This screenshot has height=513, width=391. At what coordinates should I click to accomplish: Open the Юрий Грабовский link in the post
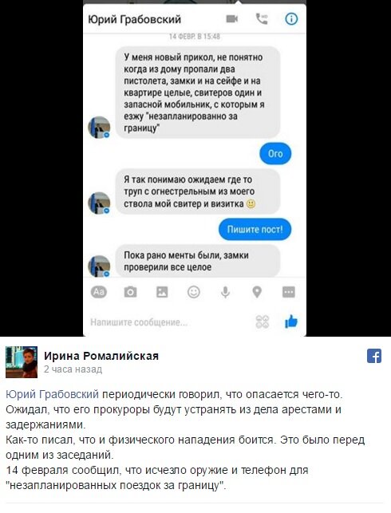52,394
